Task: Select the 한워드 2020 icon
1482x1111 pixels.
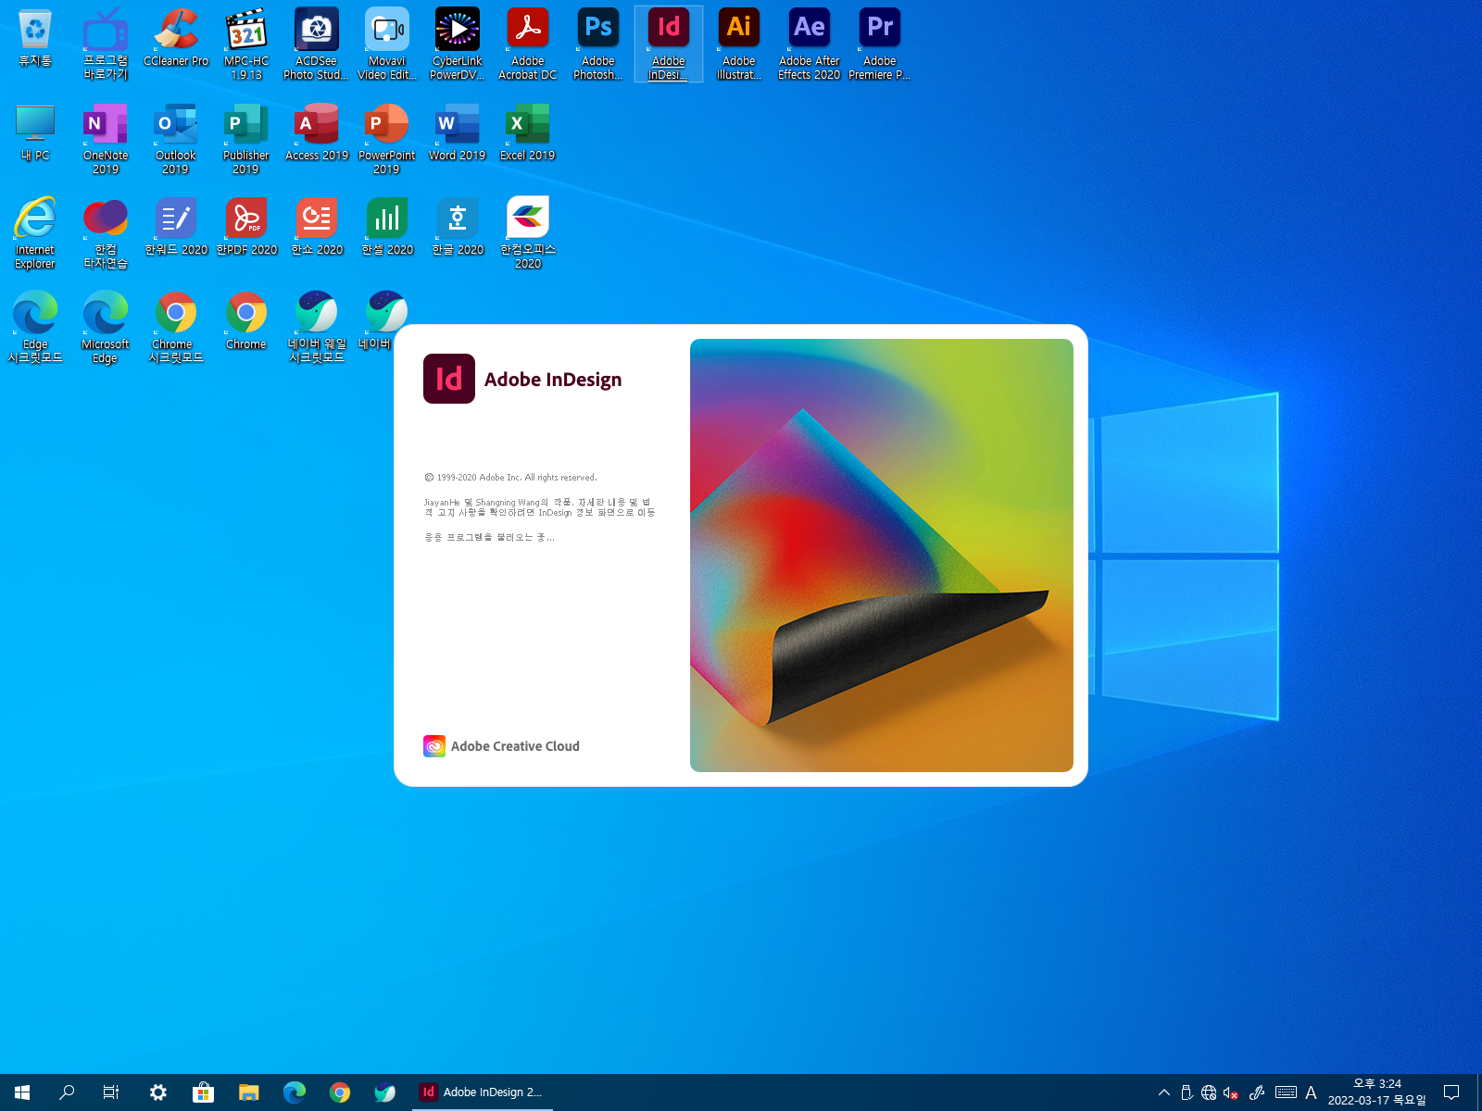Action: pyautogui.click(x=176, y=227)
